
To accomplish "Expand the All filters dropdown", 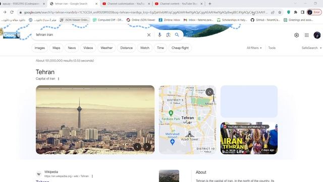I will pos(254,48).
